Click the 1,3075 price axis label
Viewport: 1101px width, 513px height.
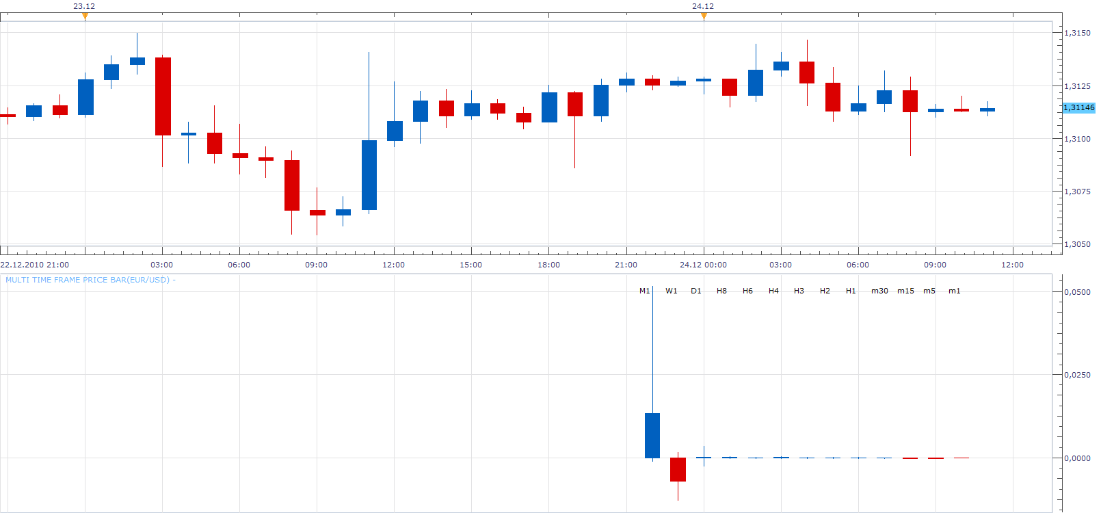[1078, 192]
